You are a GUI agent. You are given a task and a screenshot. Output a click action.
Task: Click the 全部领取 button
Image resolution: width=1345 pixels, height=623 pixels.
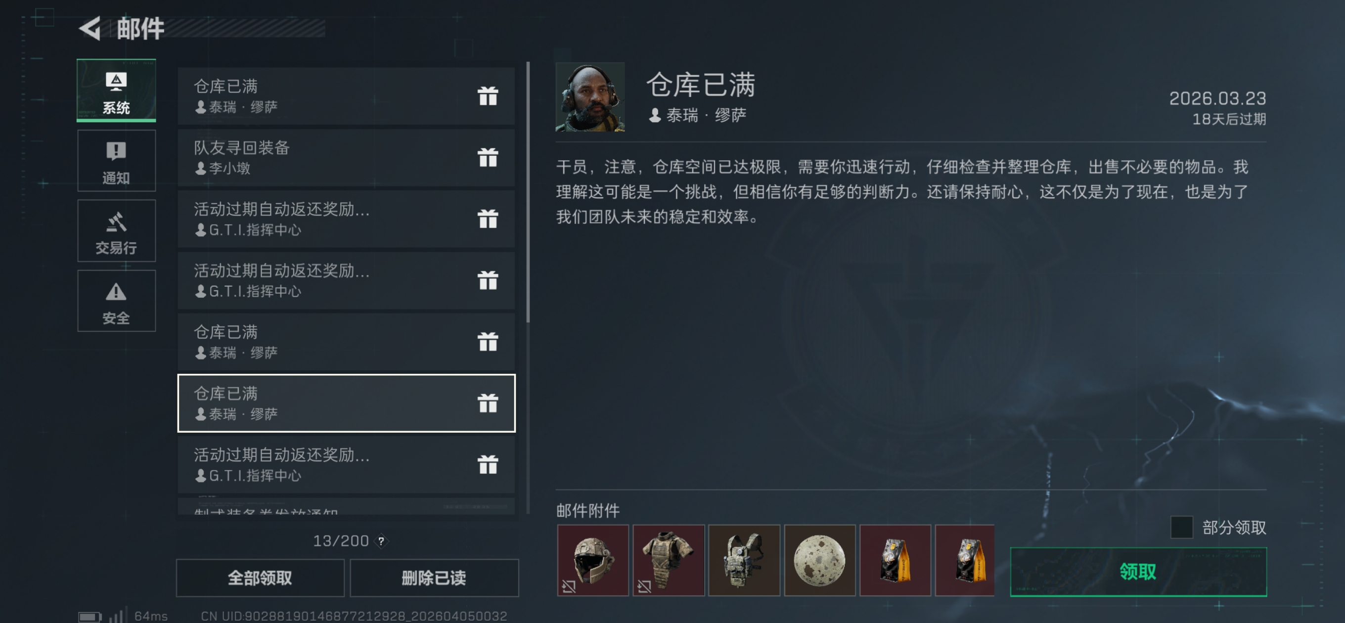(260, 578)
